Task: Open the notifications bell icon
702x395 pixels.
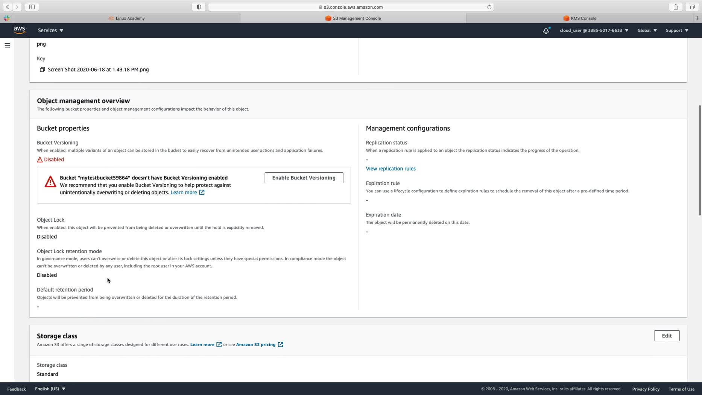Action: click(x=546, y=30)
